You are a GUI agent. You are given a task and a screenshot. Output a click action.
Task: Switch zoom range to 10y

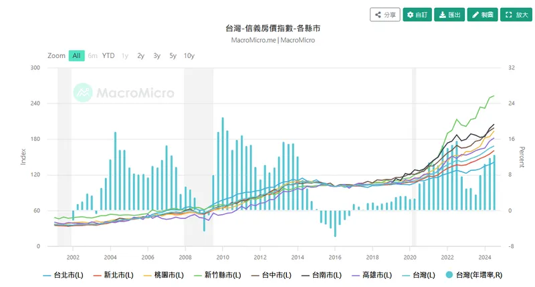pos(189,55)
